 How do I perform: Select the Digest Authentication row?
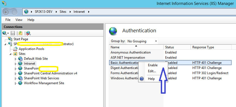pyautogui.click(x=170, y=68)
